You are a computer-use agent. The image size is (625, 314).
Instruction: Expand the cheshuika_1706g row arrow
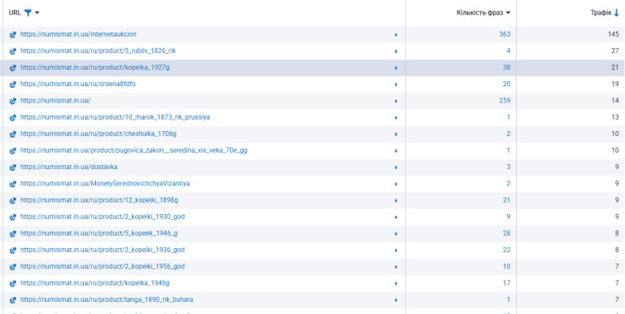396,134
